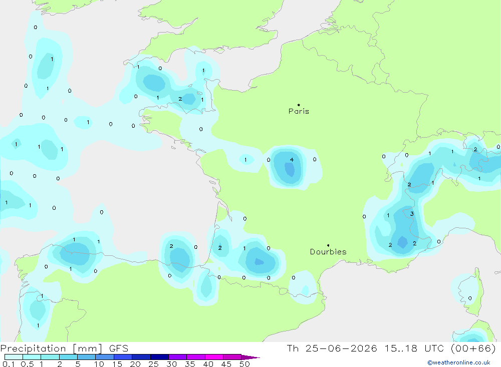Pick the 5–10 mm legend swatch
501x367 pixels.
(87, 357)
